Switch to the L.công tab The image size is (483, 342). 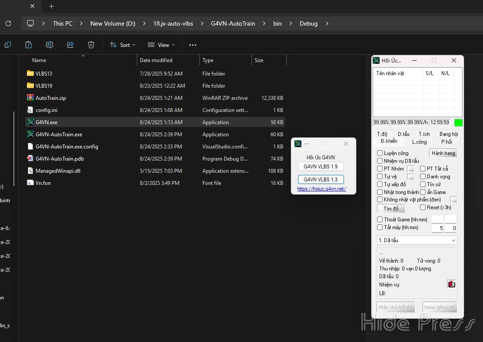419,142
